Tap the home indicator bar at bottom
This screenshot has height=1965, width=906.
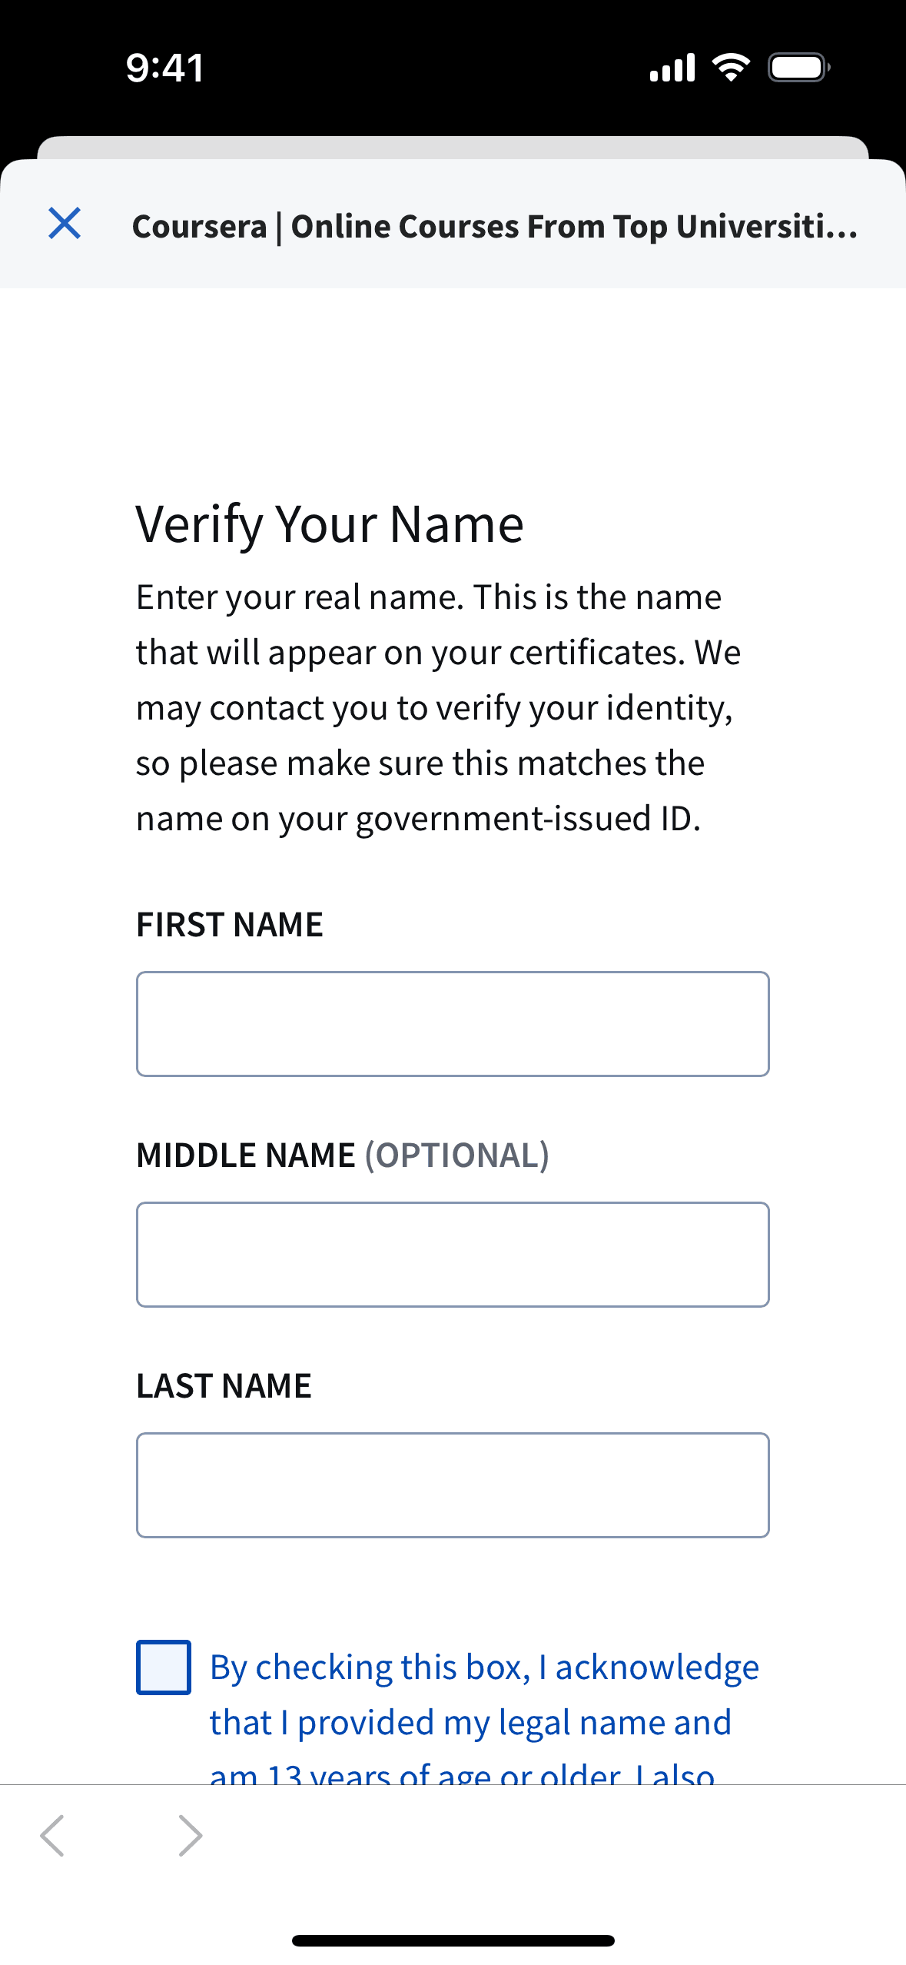pos(453,1940)
